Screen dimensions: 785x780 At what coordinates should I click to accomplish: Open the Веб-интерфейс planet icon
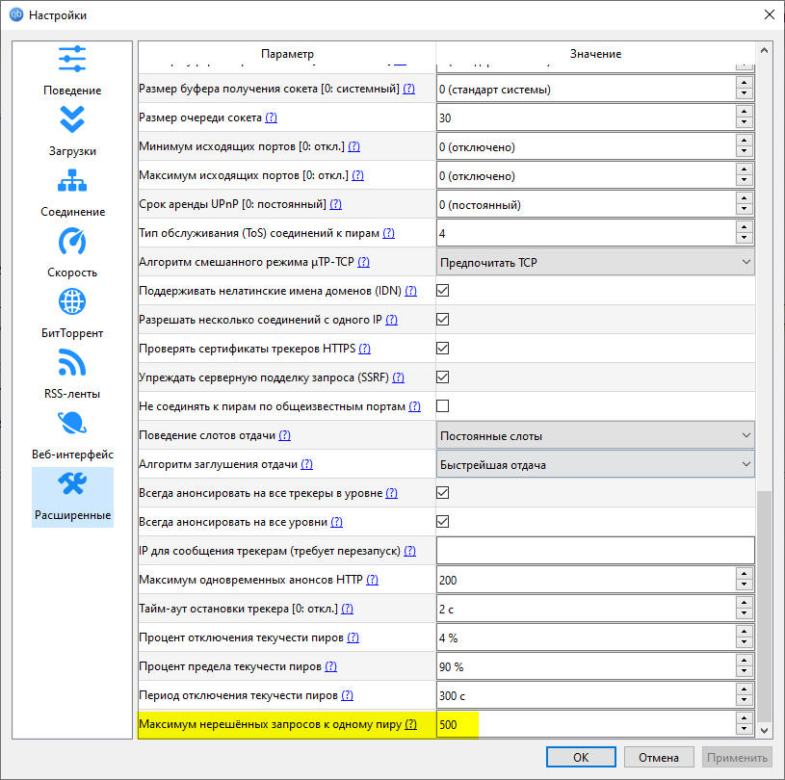(x=72, y=423)
